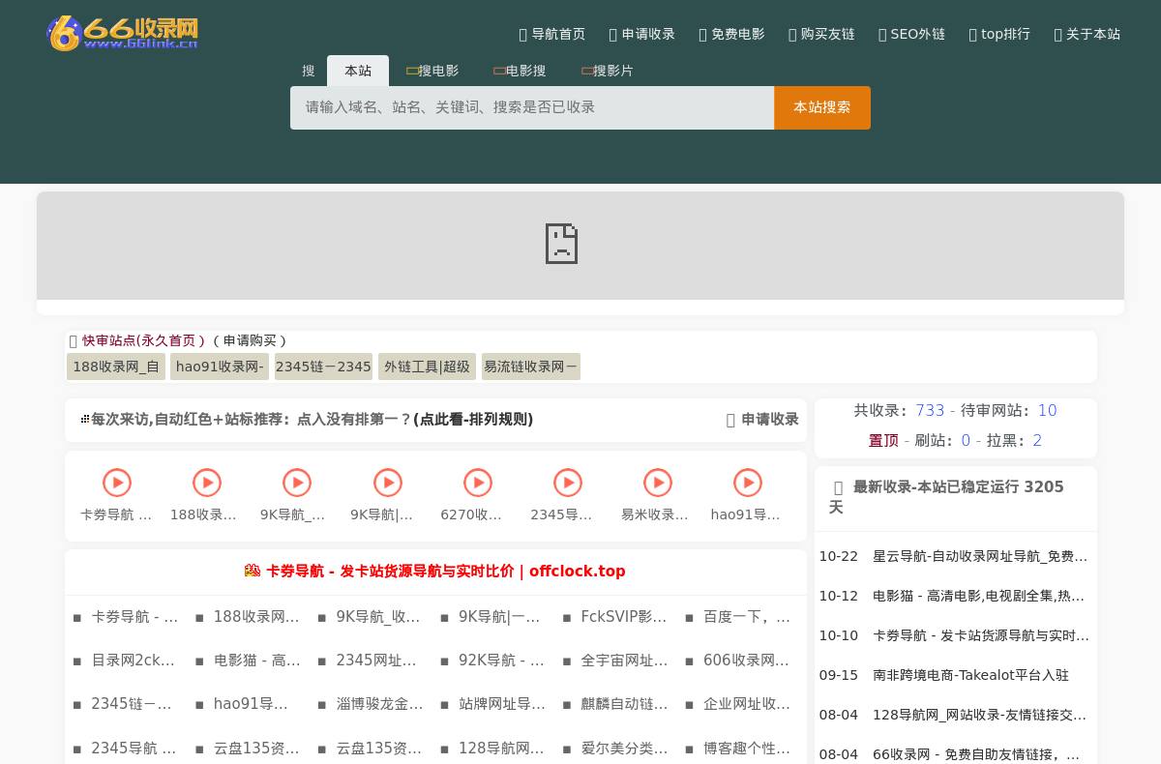Click the broken image icon in the banner
Image resolution: width=1161 pixels, height=764 pixels.
(x=561, y=244)
